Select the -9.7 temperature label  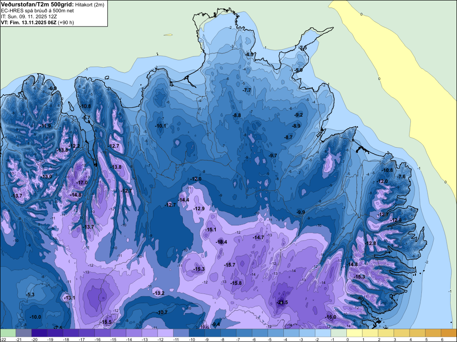(272, 155)
